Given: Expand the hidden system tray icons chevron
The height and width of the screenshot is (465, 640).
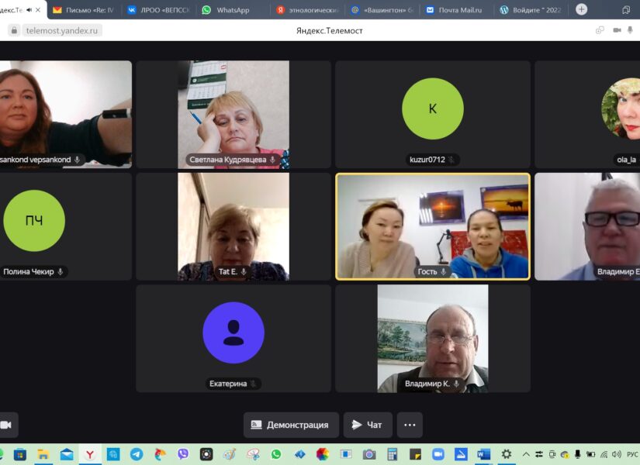Looking at the screenshot, I should pyautogui.click(x=526, y=454).
